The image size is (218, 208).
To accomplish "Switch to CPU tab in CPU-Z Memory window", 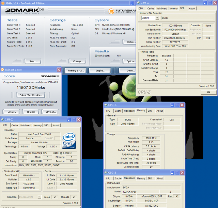I will tap(108, 111).
